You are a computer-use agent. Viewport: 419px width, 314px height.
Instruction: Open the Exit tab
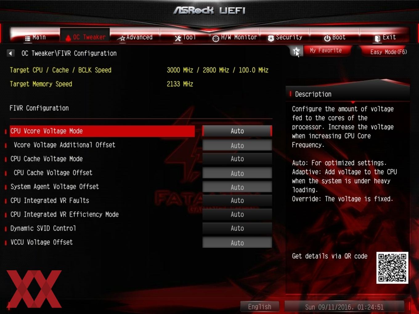point(385,37)
